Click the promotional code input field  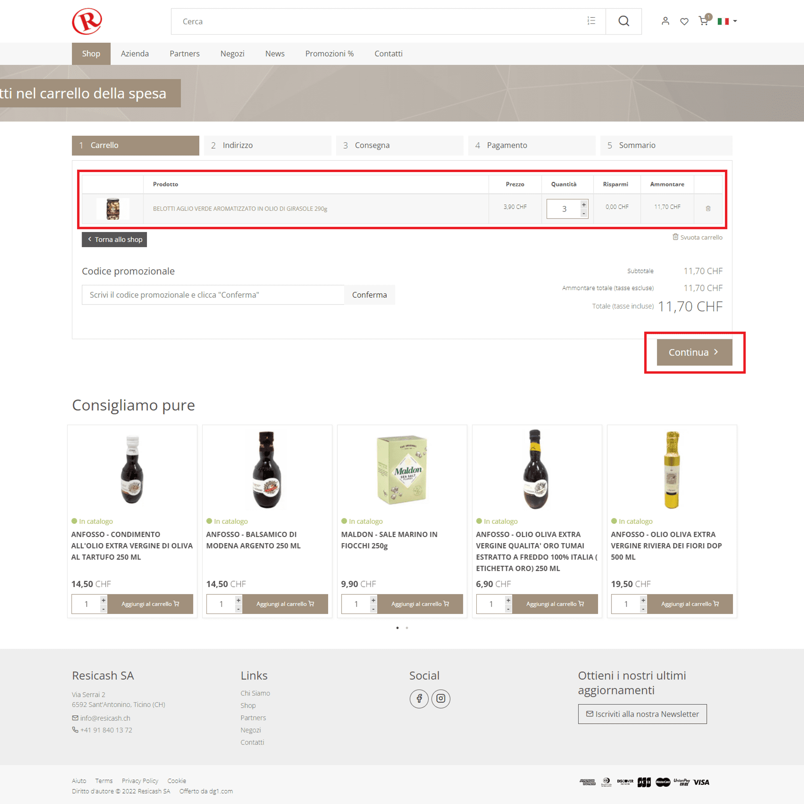tap(213, 295)
